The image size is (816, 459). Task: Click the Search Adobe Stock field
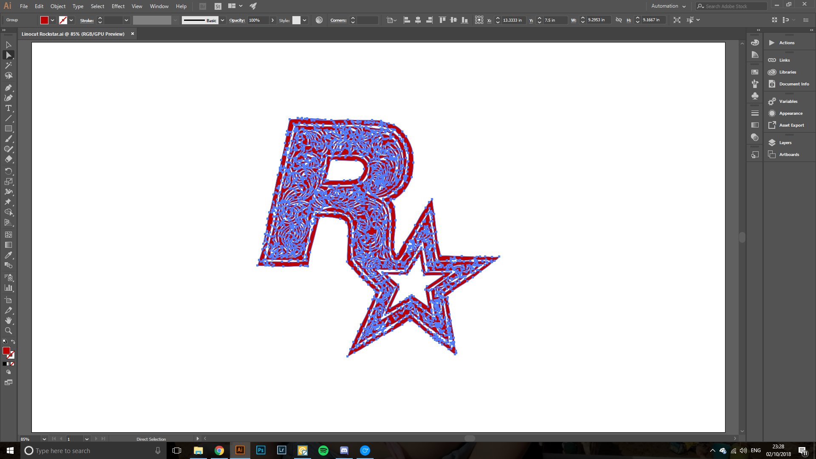(731, 6)
